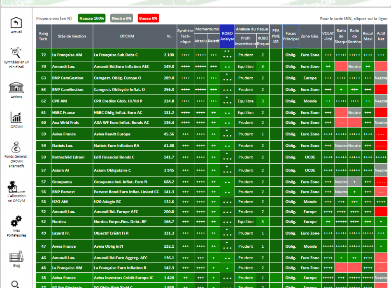This screenshot has width=391, height=288.
Task: Select CPR Credixx Glob. Hi.Yld P fund
Action: tap(118, 101)
